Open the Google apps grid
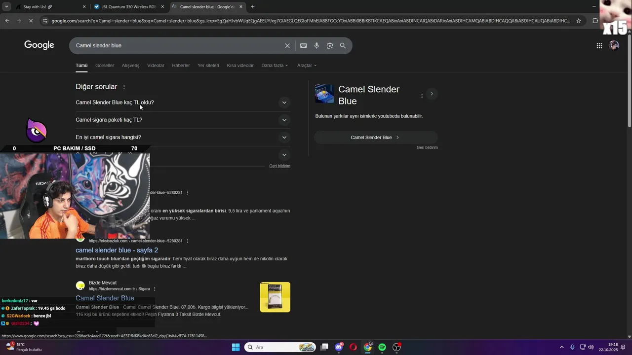The height and width of the screenshot is (355, 632). (599, 45)
